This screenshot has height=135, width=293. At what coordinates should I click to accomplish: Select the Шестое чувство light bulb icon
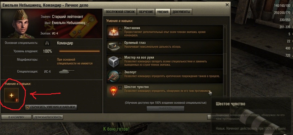point(113,91)
